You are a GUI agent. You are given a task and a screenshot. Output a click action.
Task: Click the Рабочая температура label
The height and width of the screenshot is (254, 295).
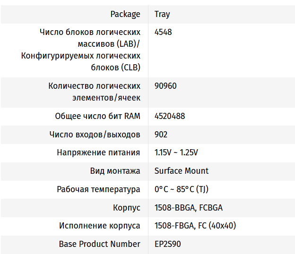(x=98, y=189)
